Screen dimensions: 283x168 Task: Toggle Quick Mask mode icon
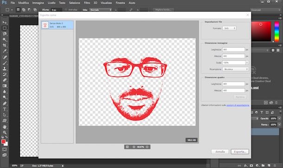coord(5,149)
